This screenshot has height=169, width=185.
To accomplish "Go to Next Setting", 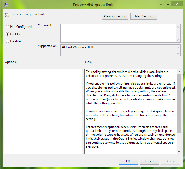I will pos(144,16).
